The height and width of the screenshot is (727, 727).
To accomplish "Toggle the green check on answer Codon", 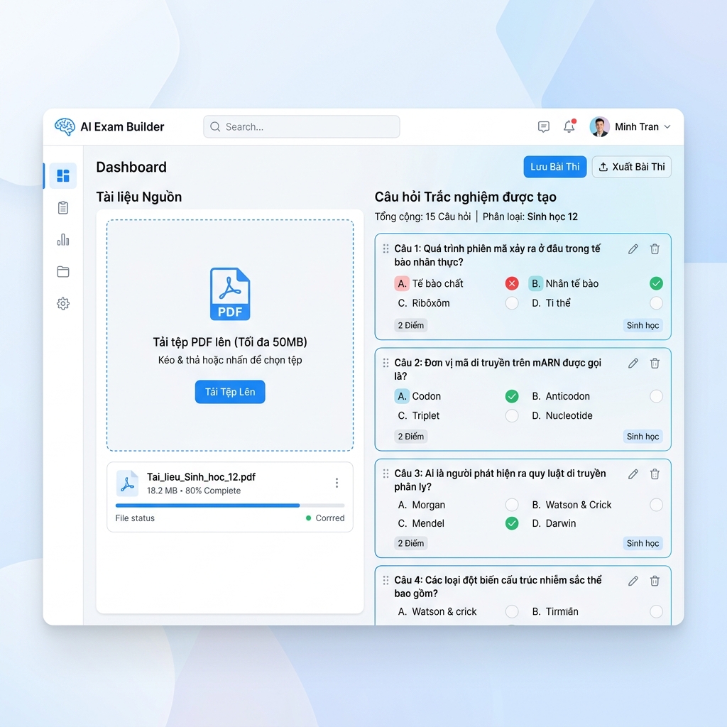I will click(x=512, y=396).
